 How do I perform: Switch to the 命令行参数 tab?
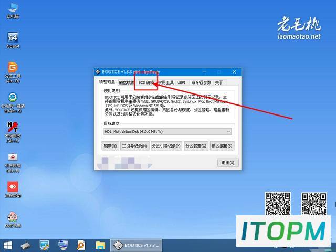(201, 82)
